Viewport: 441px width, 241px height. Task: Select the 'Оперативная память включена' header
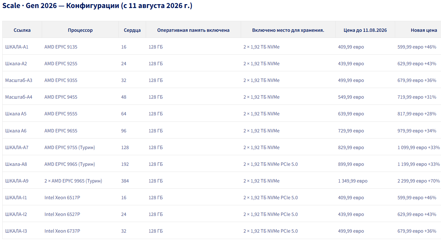[x=193, y=30]
